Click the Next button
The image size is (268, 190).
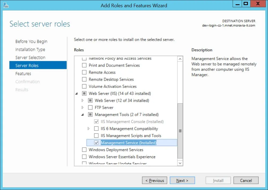click(x=182, y=181)
